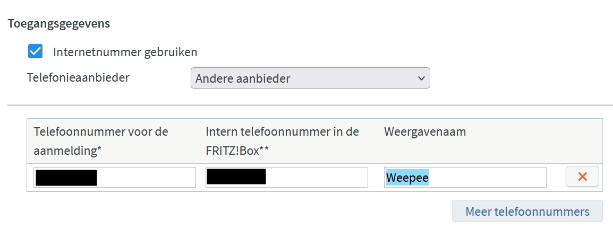Click the "Weergavenaam" column header

[424, 132]
